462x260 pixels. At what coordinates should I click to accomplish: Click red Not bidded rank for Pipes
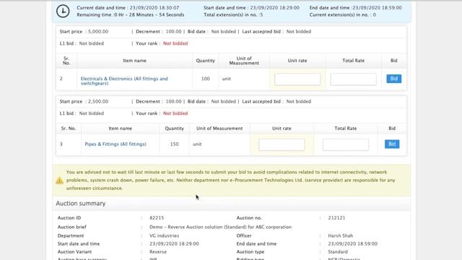[x=175, y=113]
